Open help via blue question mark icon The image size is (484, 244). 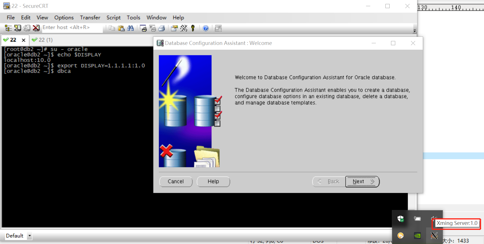pos(206,28)
